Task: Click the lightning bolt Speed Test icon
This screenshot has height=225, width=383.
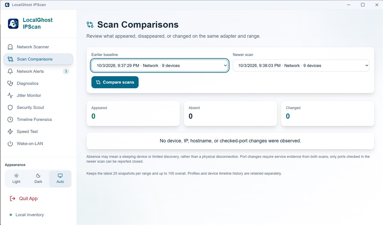Action: click(x=10, y=132)
